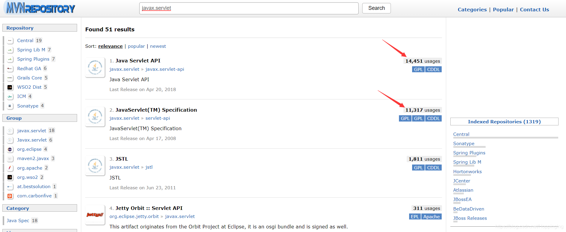
Task: Open the JSTL artifact thumbnail
Action: (95, 165)
